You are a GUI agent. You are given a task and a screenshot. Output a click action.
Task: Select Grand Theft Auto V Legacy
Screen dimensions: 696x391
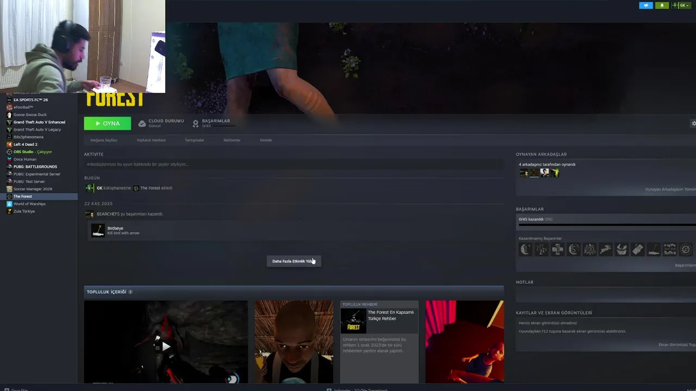[x=37, y=129]
